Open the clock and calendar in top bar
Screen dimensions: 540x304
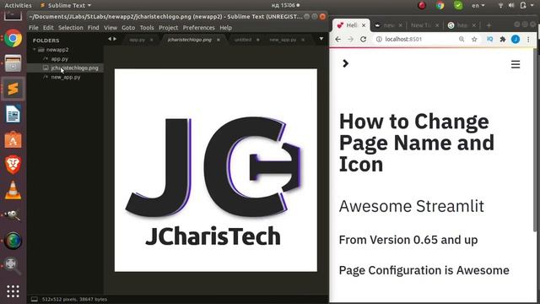coord(285,5)
